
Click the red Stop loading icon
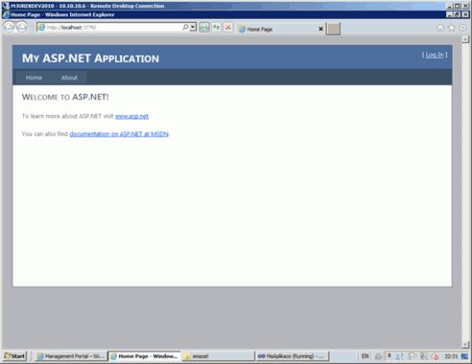(228, 28)
